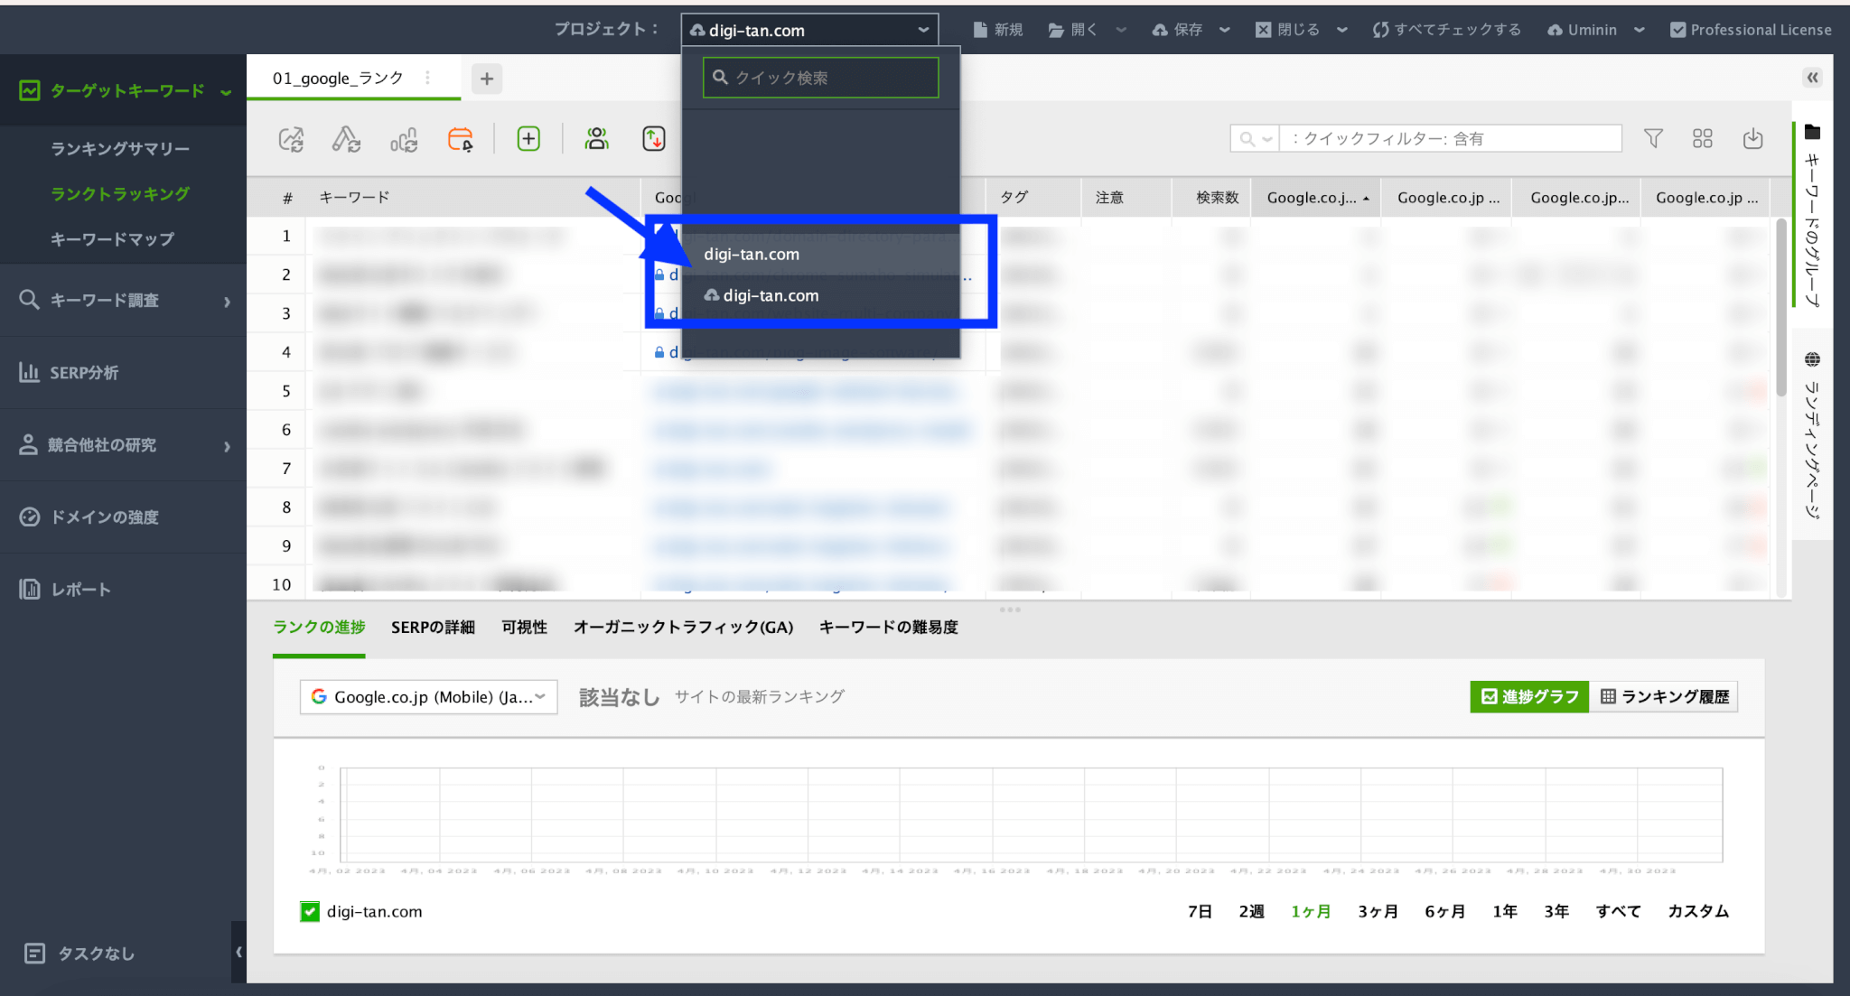Viewport: 1850px width, 996px height.
Task: Select 1年 time range
Action: 1505,911
